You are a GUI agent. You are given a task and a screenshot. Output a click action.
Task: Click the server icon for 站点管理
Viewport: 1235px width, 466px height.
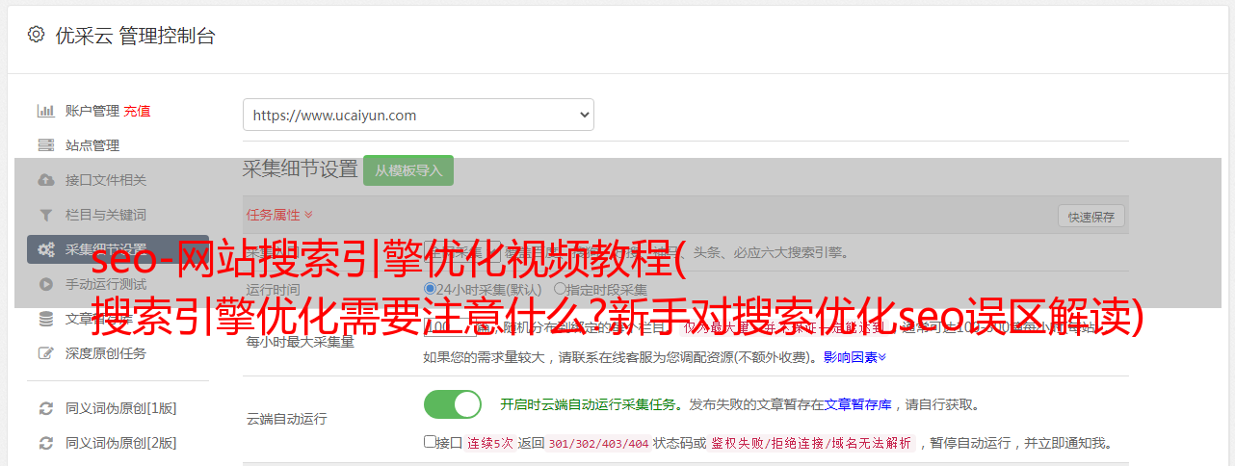(45, 145)
